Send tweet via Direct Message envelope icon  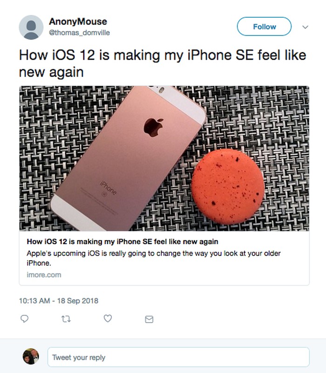point(149,319)
